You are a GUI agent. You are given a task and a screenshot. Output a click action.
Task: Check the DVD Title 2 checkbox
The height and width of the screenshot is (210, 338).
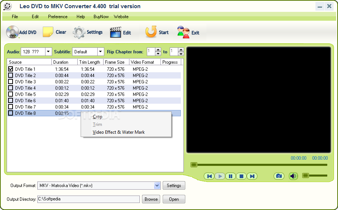(11, 75)
